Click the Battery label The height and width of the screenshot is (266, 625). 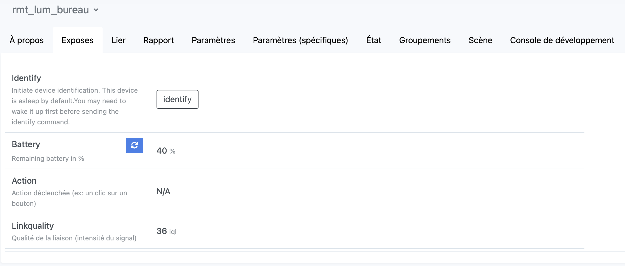coord(26,144)
